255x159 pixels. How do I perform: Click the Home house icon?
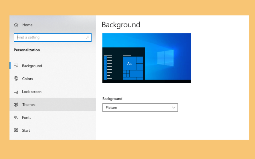[16, 25]
